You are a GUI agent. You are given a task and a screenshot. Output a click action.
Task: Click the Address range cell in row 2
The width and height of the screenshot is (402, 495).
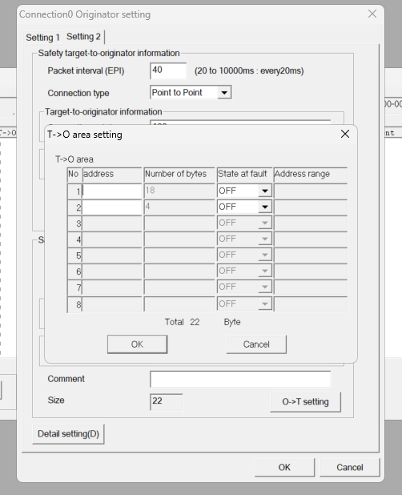311,207
